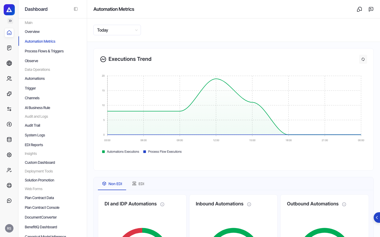Image resolution: width=380 pixels, height=237 pixels.
Task: Open the Observe menu item
Action: [31, 61]
